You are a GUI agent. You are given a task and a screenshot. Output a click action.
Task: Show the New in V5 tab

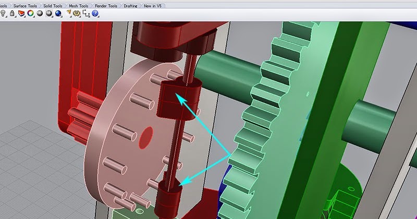tap(152, 6)
